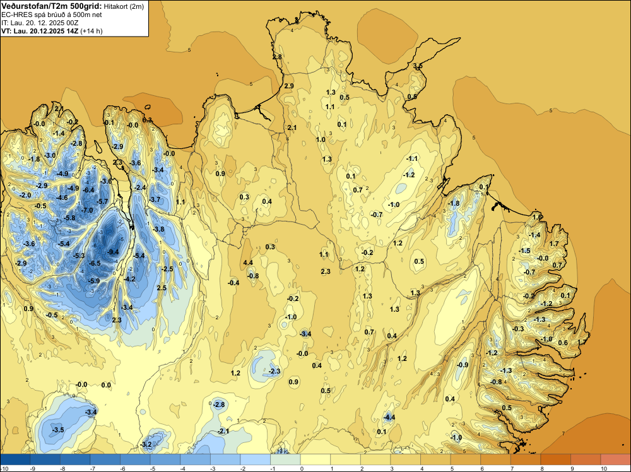Screen dimensions: 631x472
Task: Click the 0 tick label on the color bar
Action: pos(302,468)
